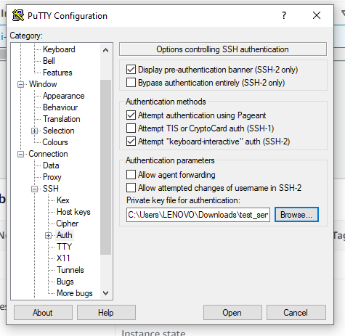Screen dimensions: 345x336
Task: Enable Allow attempted changes of username
Action: tap(131, 188)
